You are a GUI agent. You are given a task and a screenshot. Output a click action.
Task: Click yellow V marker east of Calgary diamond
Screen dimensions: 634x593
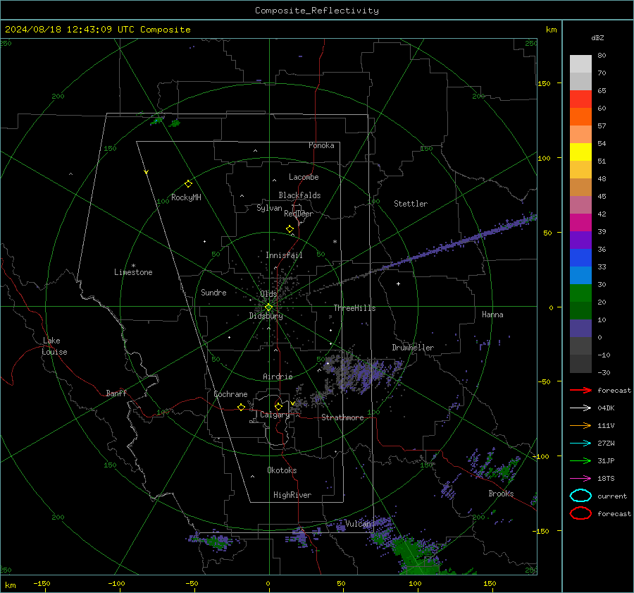tap(292, 403)
